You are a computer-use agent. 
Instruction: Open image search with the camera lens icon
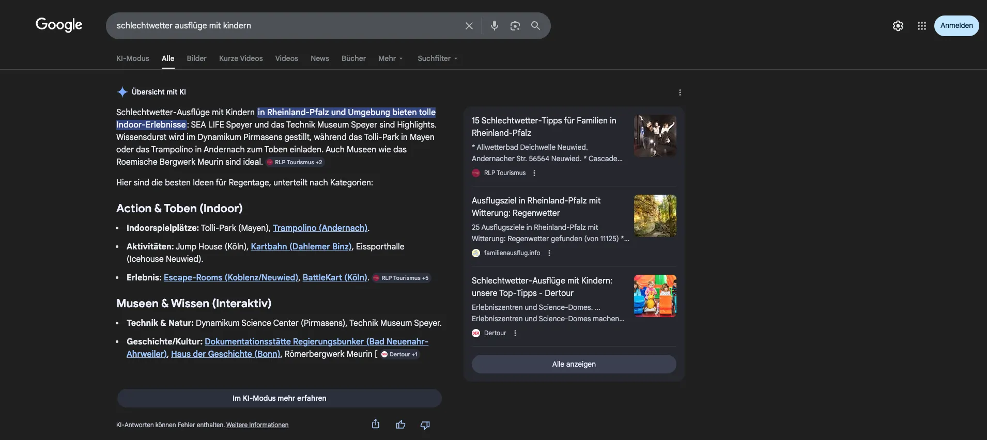[x=515, y=26]
